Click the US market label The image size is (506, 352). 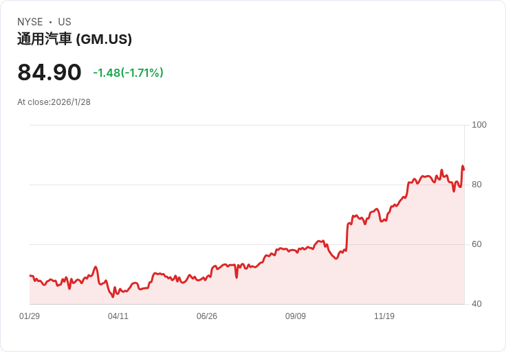pyautogui.click(x=65, y=22)
